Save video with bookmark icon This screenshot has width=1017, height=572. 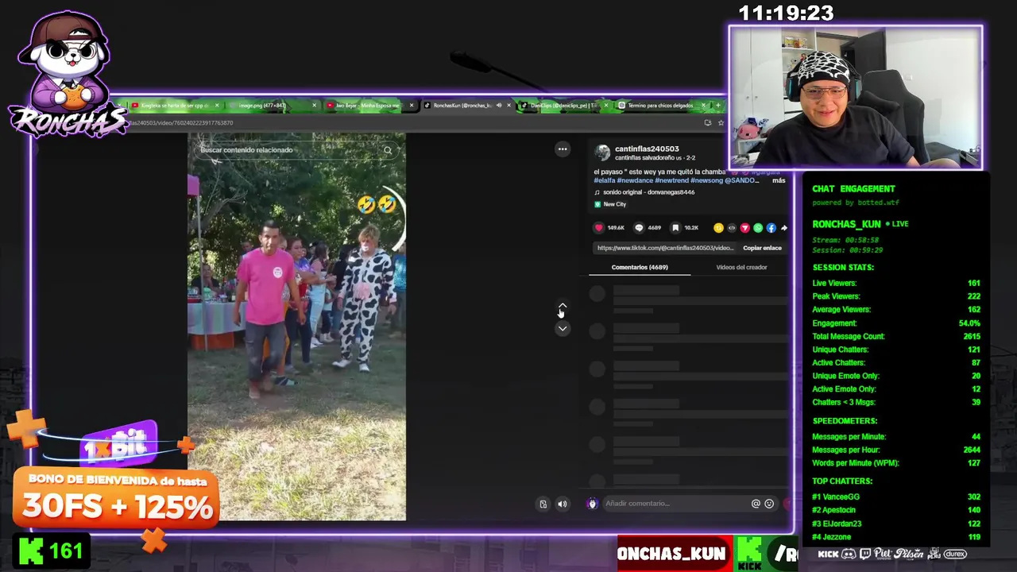675,228
